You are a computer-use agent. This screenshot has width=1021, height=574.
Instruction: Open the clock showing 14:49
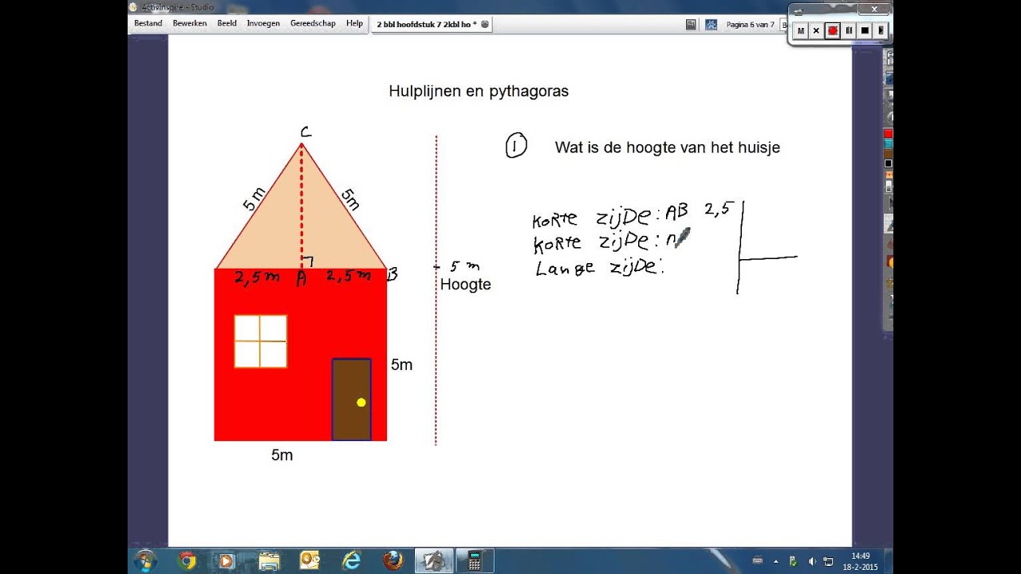click(860, 560)
